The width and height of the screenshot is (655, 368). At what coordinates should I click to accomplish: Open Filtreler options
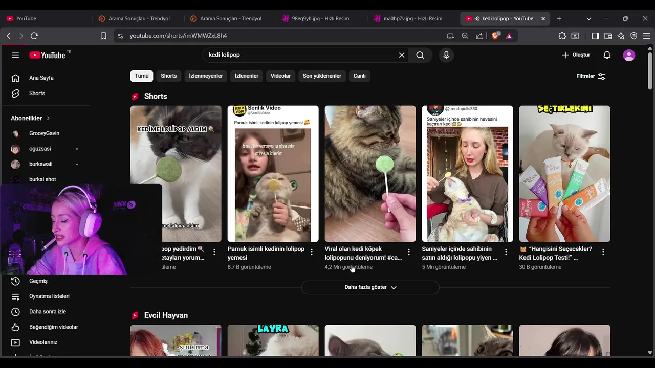tap(591, 76)
